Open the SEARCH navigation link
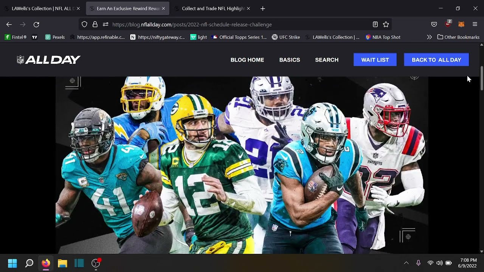This screenshot has width=484, height=272. pos(327,60)
